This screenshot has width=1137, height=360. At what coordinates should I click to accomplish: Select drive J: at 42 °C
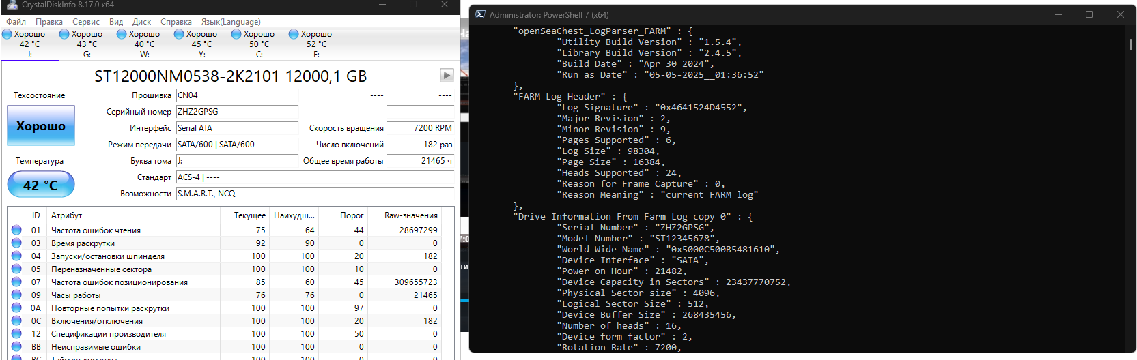(x=29, y=44)
